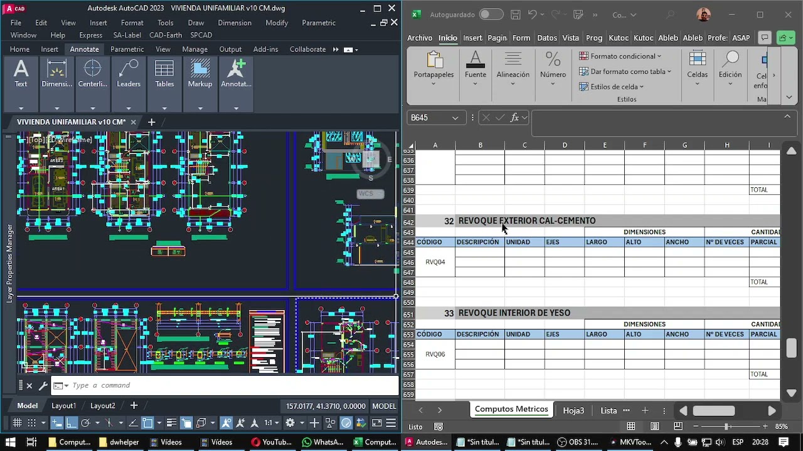Open Excel Fuente font group

(x=476, y=68)
